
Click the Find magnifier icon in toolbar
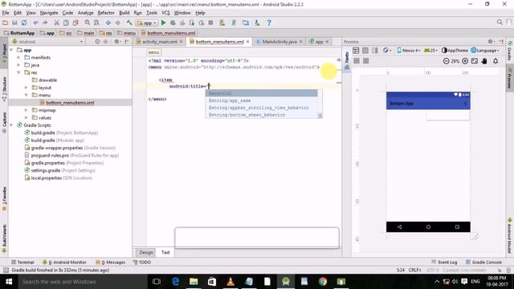click(88, 23)
